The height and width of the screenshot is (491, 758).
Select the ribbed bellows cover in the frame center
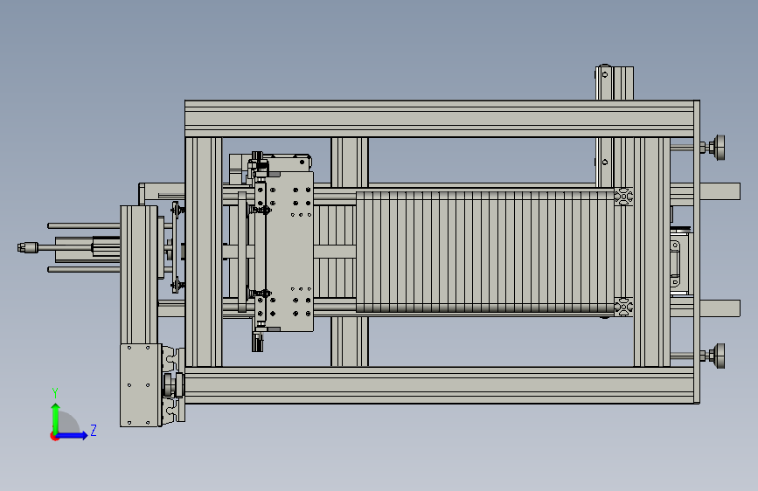click(x=485, y=252)
